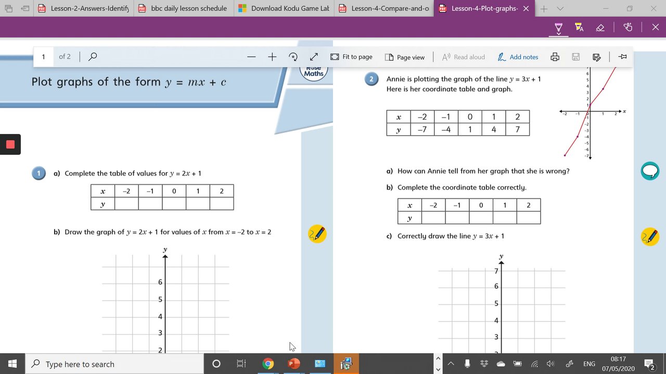Launch Google Chrome from taskbar
Viewport: 666px width, 374px height.
[268, 364]
